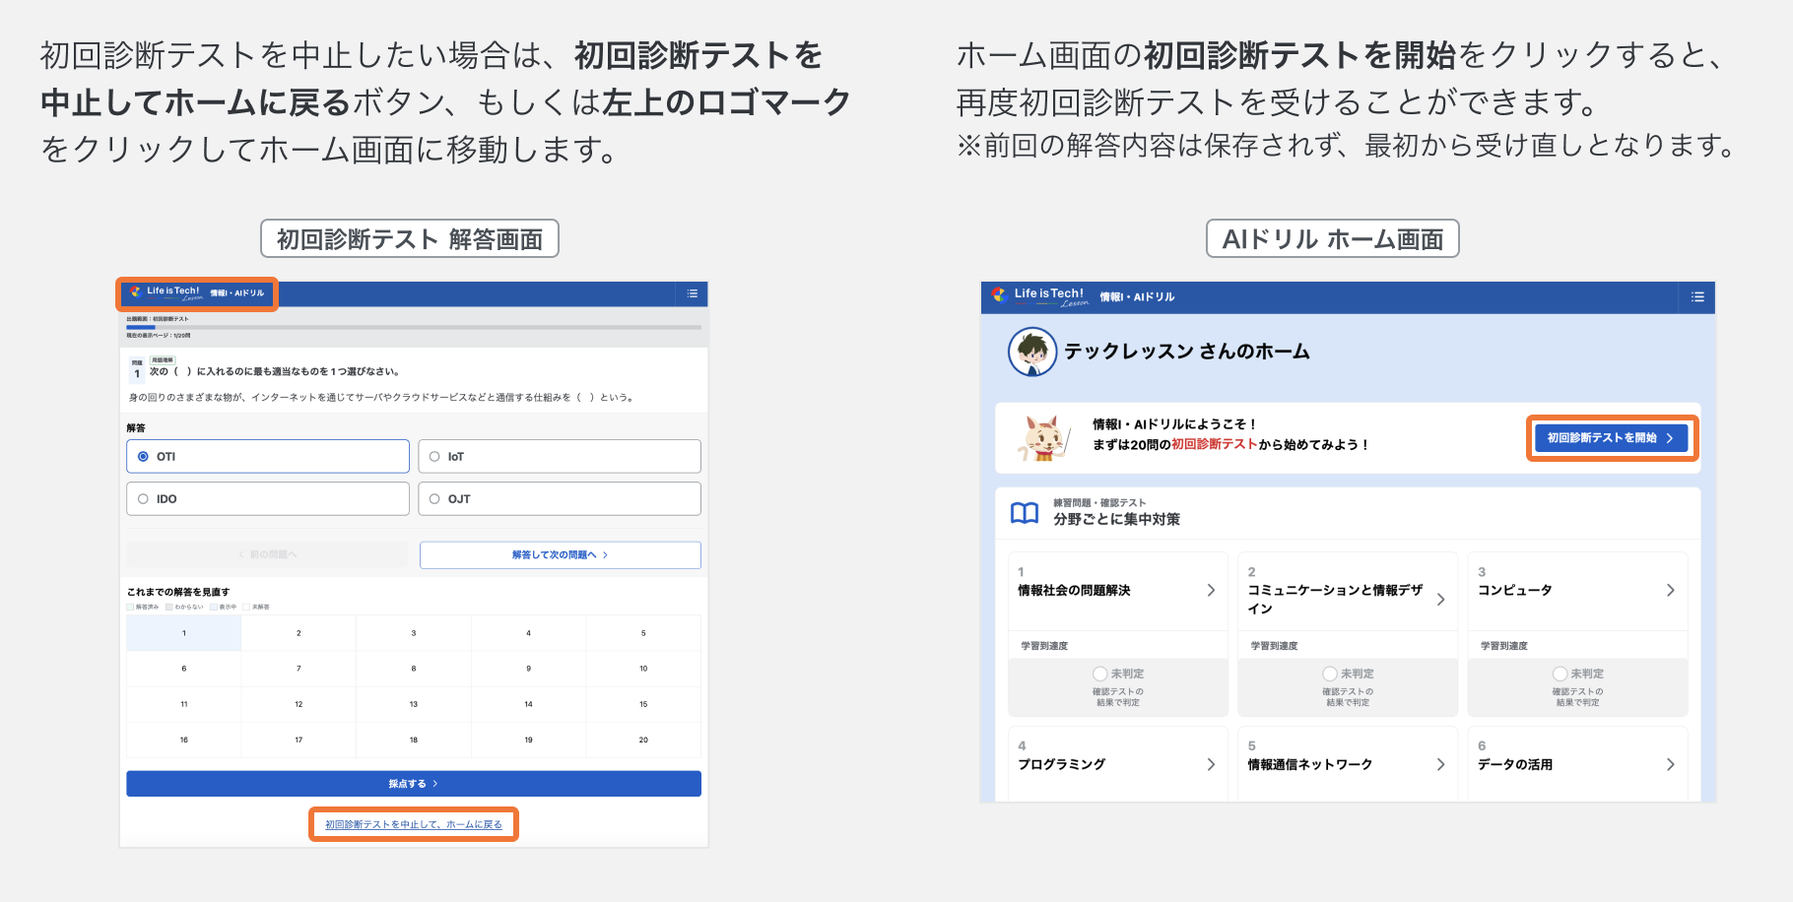Click the 未判定 indicator under コミュニケーションと情報デザイン
1793x902 pixels.
(1348, 674)
